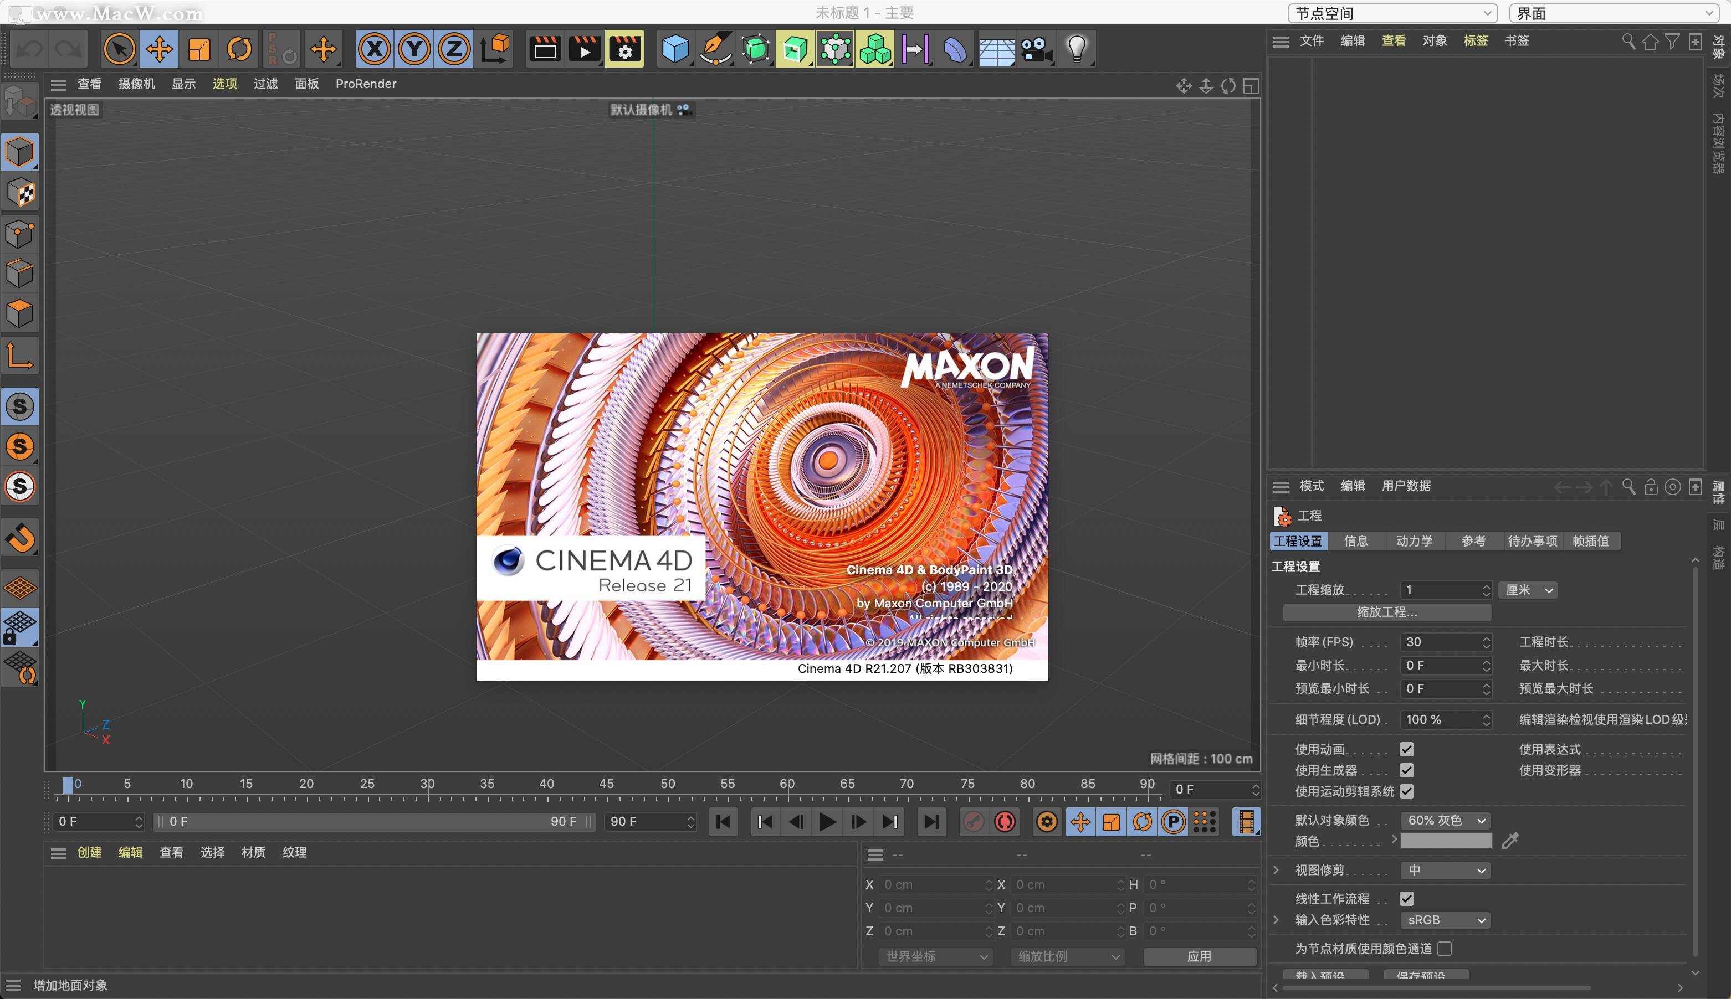Enable 为节点材质使用颜色通道 checkbox

1445,949
